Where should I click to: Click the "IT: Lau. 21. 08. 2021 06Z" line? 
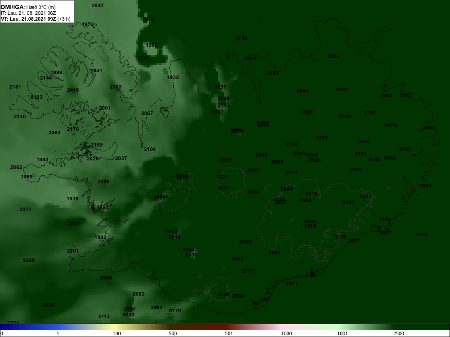28,13
